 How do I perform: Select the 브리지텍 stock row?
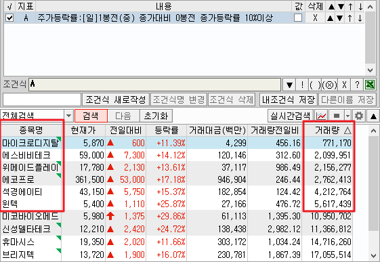(176, 255)
